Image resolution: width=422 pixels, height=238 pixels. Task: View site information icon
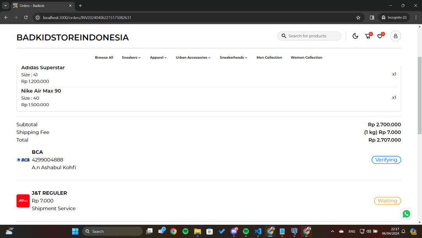point(38,18)
